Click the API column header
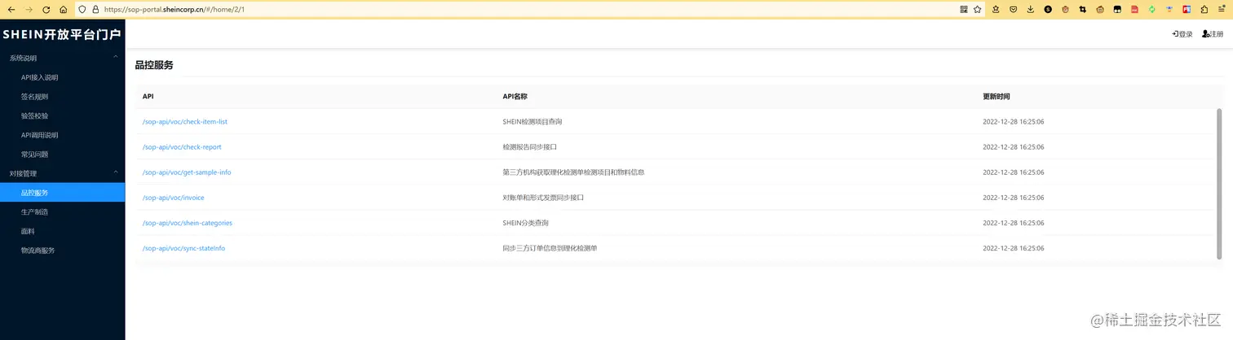 pyautogui.click(x=148, y=97)
